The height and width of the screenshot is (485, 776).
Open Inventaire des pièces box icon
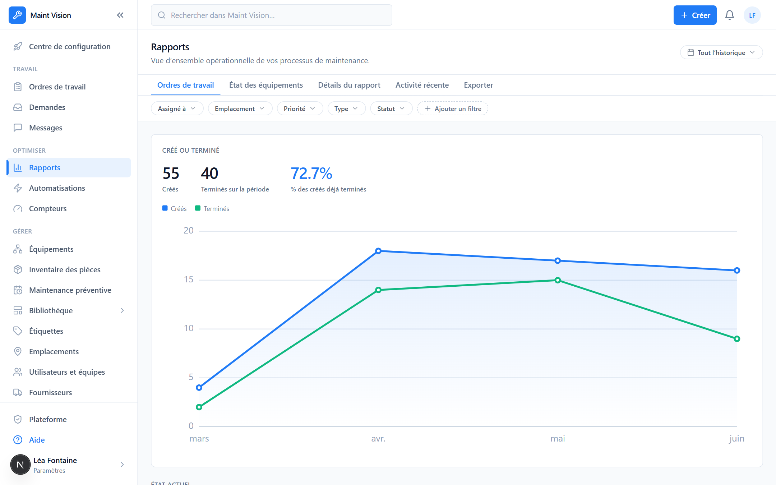pos(18,270)
